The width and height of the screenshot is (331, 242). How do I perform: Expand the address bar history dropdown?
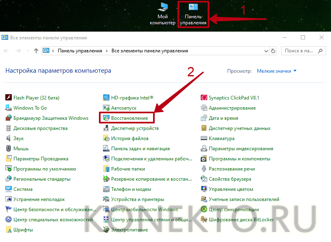click(265, 51)
